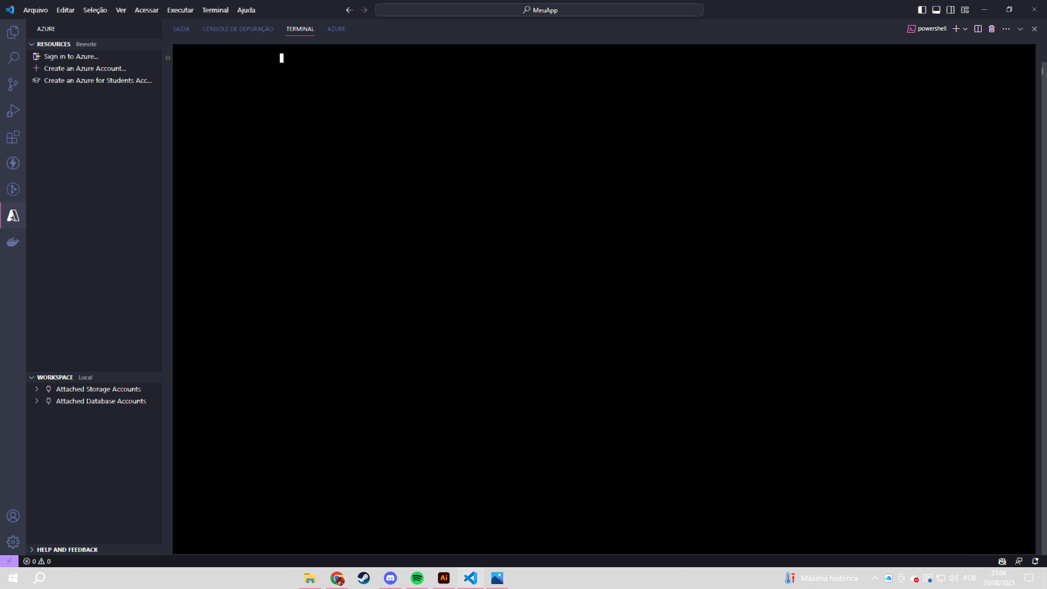The width and height of the screenshot is (1047, 589).
Task: Open the Source Control view
Action: coord(13,85)
